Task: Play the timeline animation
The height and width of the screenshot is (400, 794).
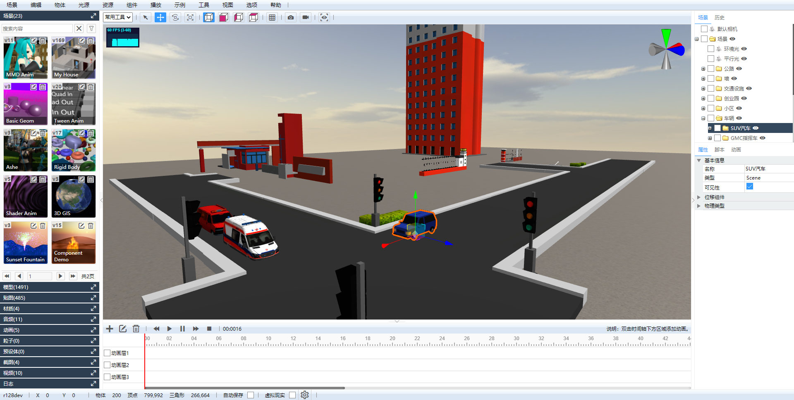Action: click(169, 329)
